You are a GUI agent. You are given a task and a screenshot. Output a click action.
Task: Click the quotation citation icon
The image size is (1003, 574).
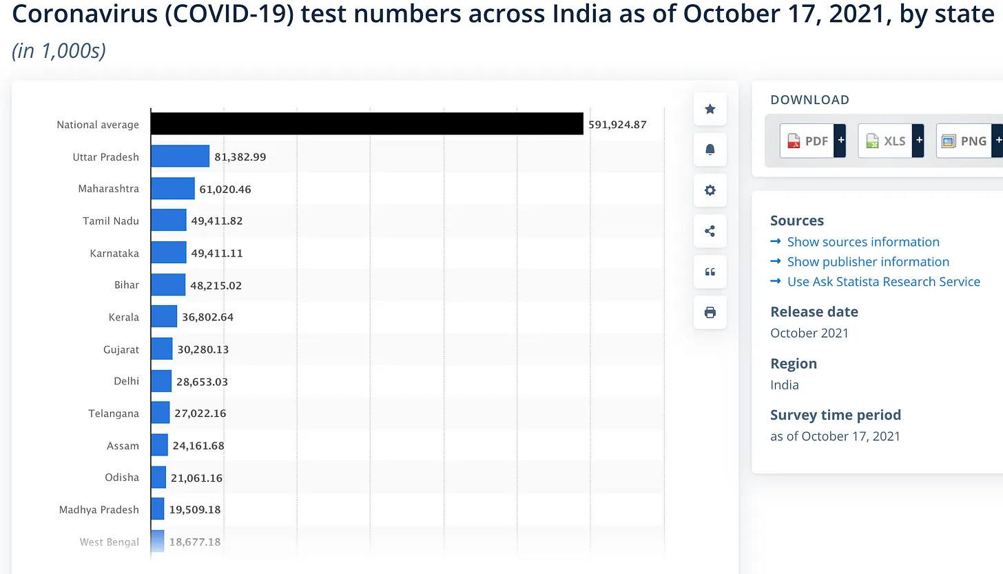(710, 271)
